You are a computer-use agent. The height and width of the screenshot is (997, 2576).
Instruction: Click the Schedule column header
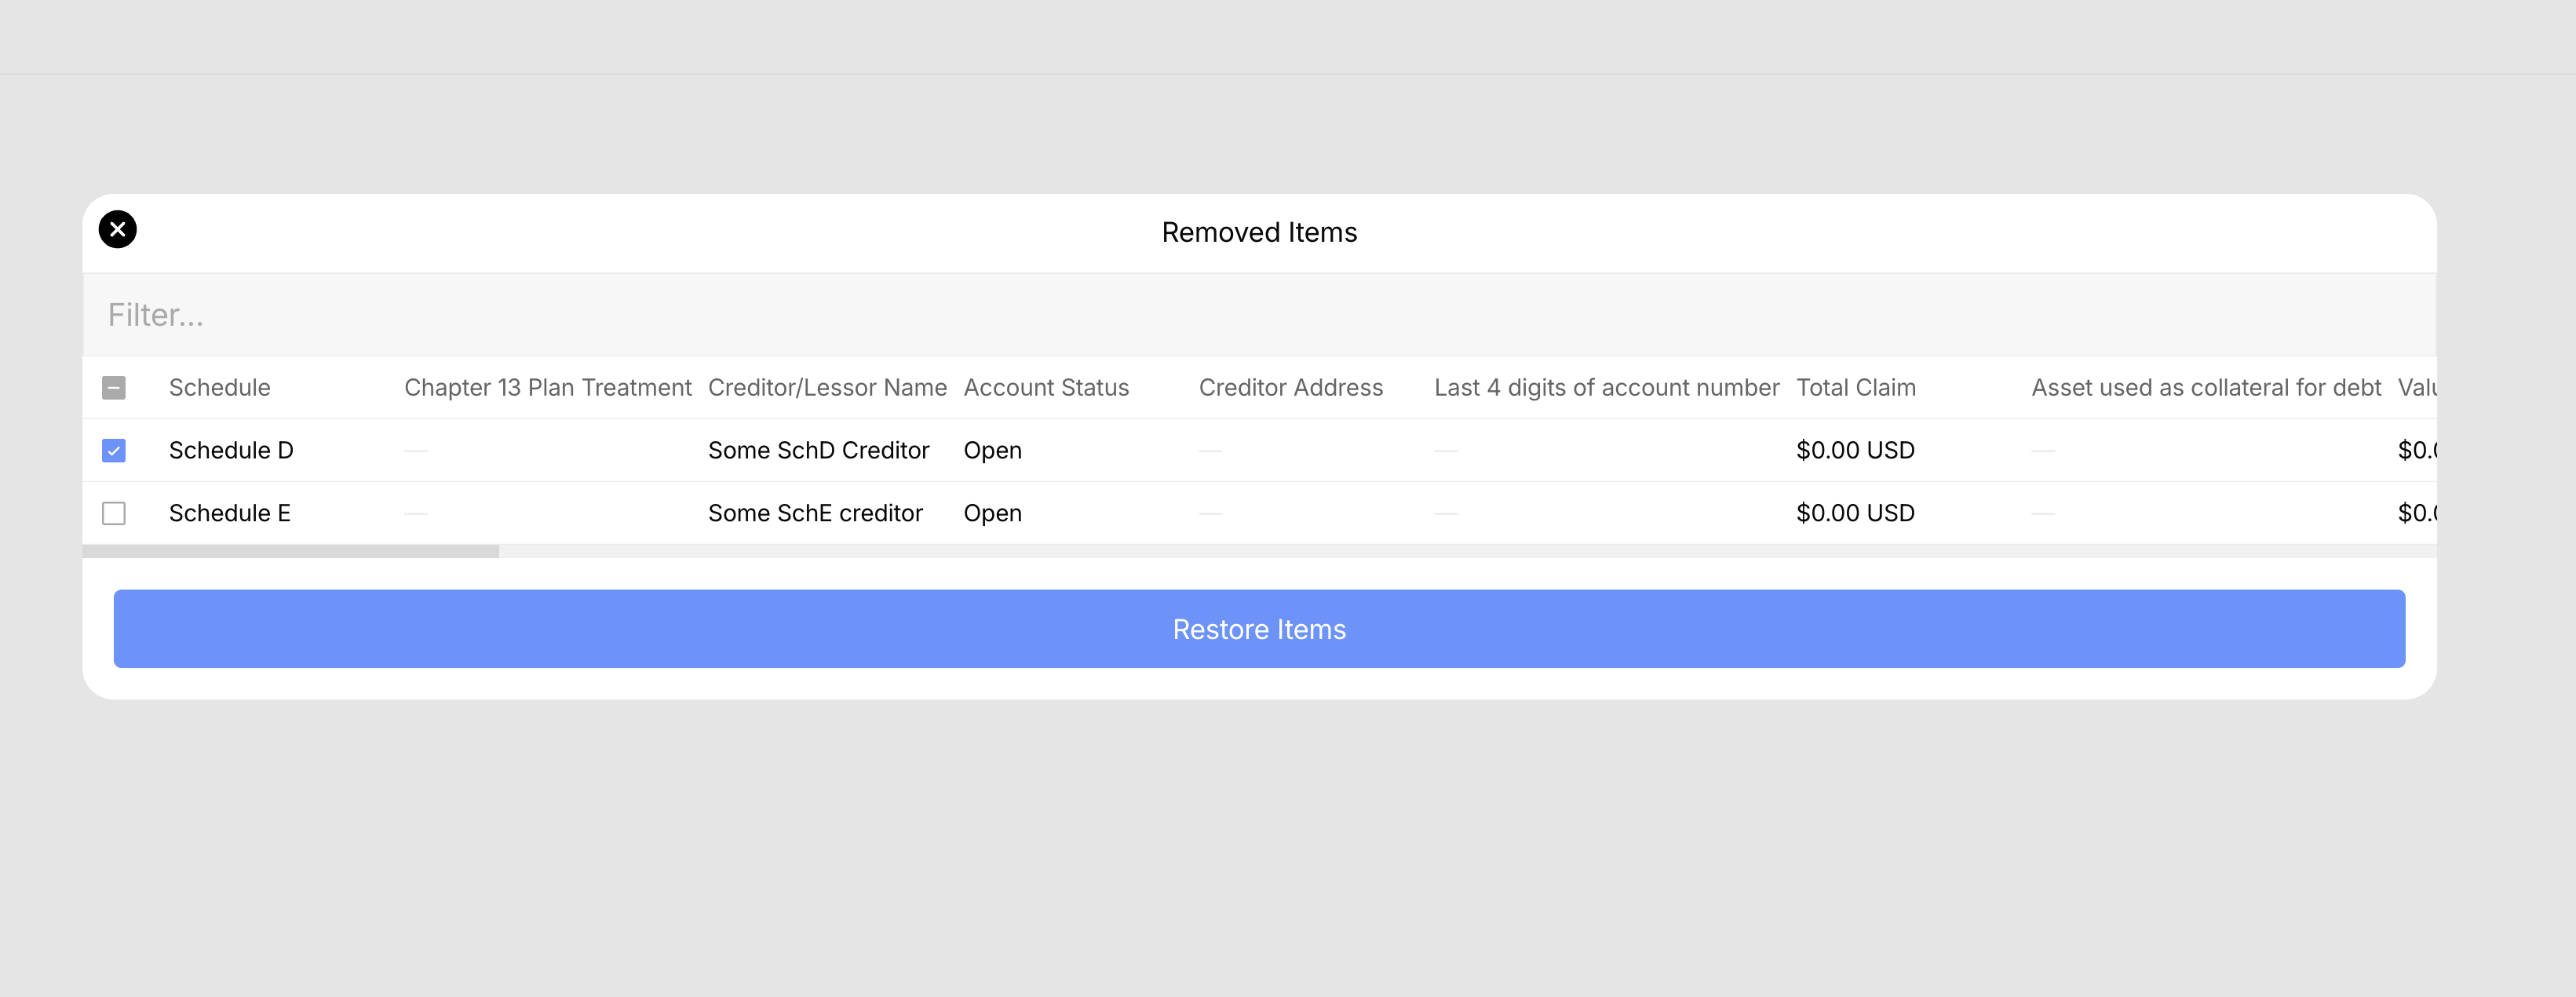point(220,388)
